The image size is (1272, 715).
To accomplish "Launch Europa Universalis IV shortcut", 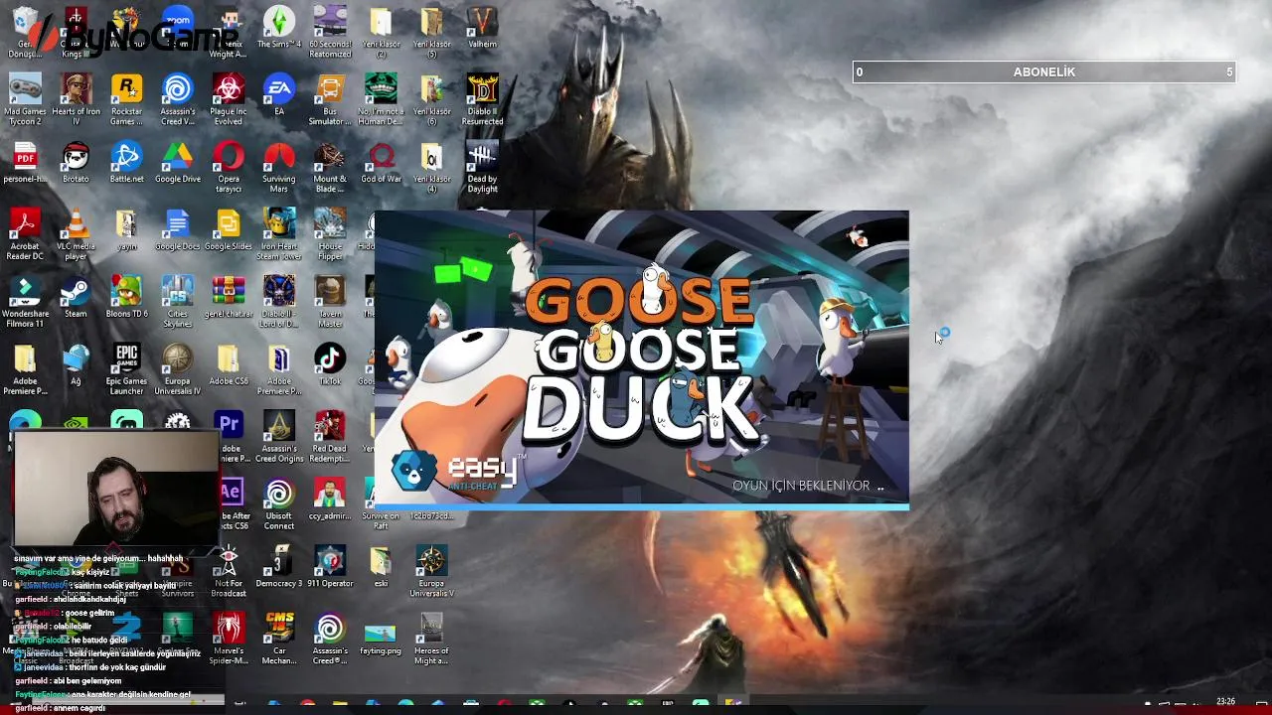I will click(178, 367).
